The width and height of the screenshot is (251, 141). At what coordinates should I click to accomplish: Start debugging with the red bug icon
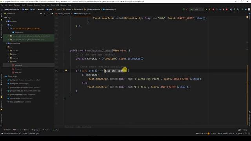pyautogui.click(x=213, y=9)
